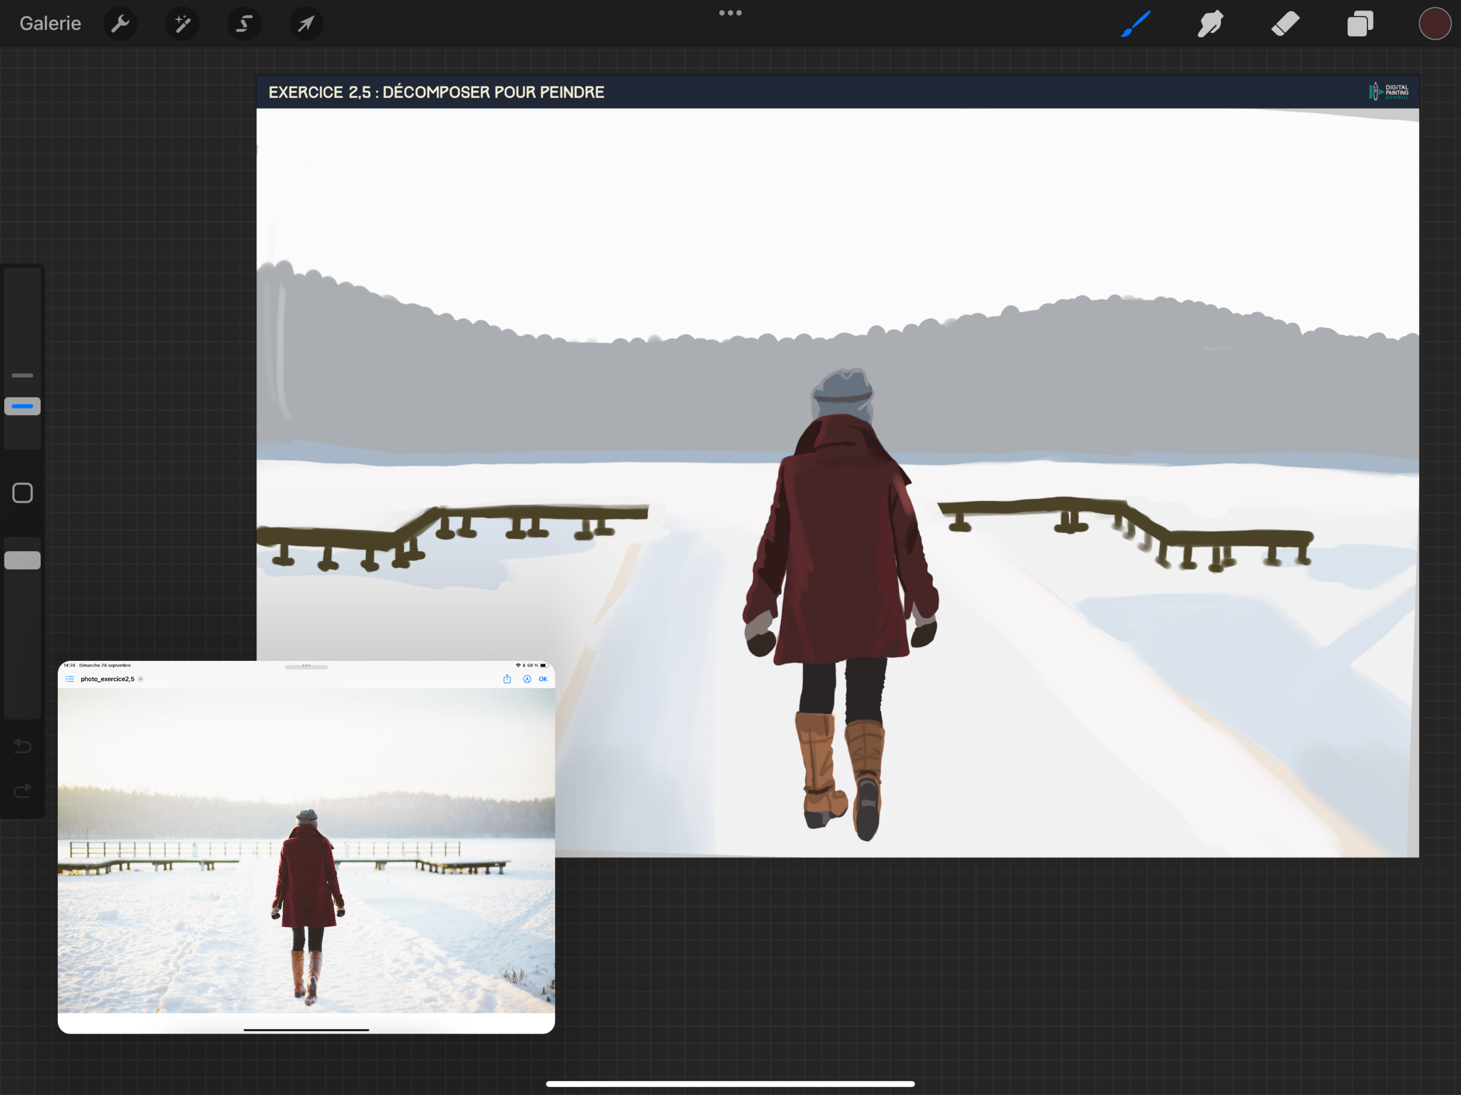Image resolution: width=1461 pixels, height=1095 pixels.
Task: Return to Galerie
Action: [50, 24]
